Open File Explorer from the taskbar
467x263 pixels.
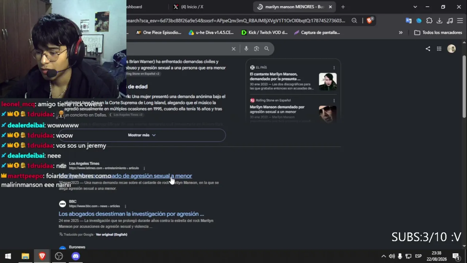point(25,256)
